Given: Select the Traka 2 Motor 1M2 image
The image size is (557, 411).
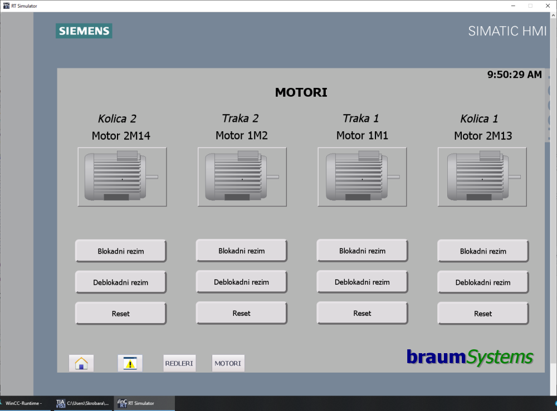Looking at the screenshot, I should pos(242,177).
